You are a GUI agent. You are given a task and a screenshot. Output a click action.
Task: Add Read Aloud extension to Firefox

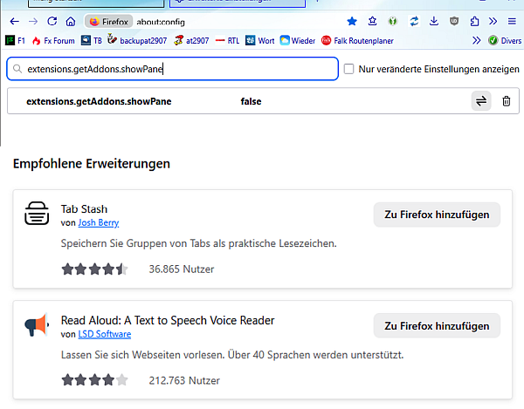(x=437, y=325)
